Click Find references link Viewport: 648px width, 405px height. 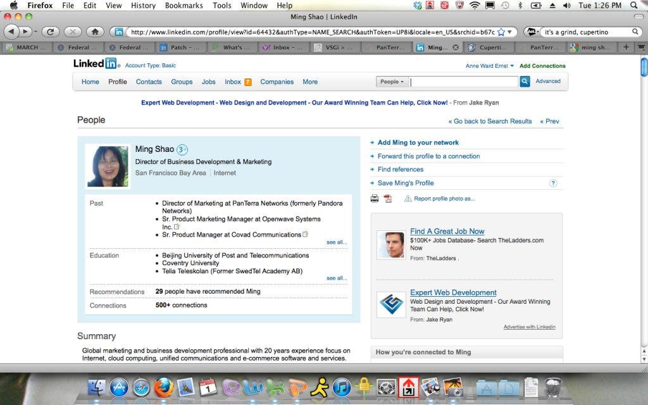(x=400, y=170)
